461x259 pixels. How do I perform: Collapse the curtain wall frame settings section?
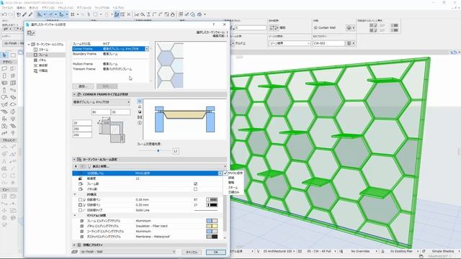(74, 160)
